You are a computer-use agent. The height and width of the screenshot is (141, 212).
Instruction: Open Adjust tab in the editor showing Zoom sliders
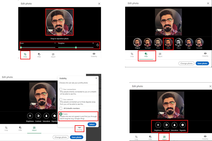click(x=53, y=55)
